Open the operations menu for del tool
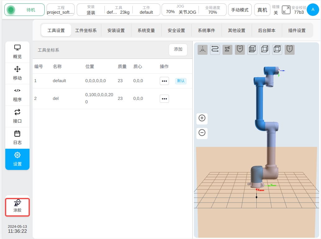 [x=164, y=99]
